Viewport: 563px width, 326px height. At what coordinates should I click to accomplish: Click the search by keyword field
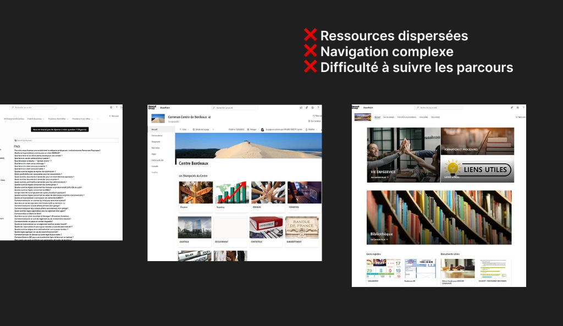pyautogui.click(x=66, y=141)
